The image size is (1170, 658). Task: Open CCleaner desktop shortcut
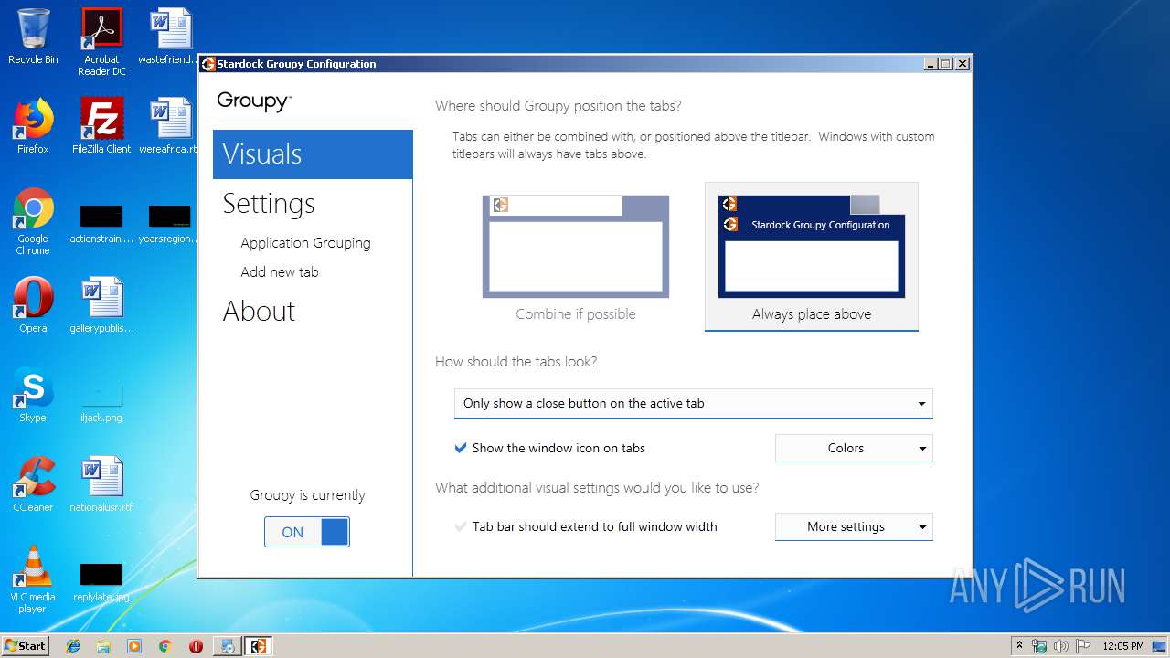pyautogui.click(x=33, y=484)
